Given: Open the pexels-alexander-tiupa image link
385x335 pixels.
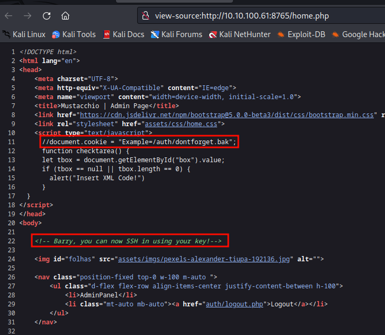Looking at the screenshot, I should click(204, 259).
